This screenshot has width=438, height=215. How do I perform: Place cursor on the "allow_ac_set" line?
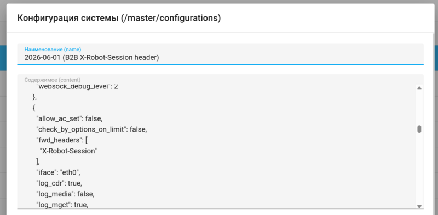click(x=70, y=119)
